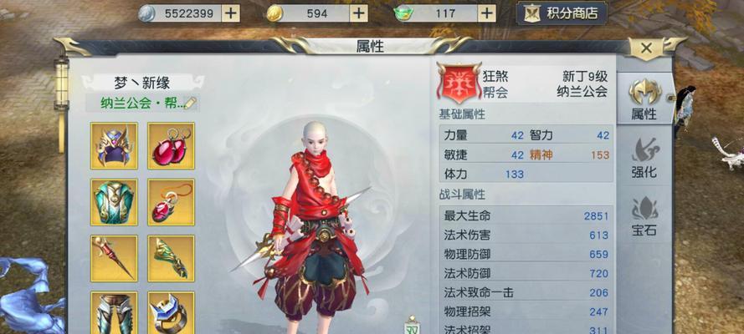
Task: Select the red pendant necklace slot
Action: tap(171, 202)
